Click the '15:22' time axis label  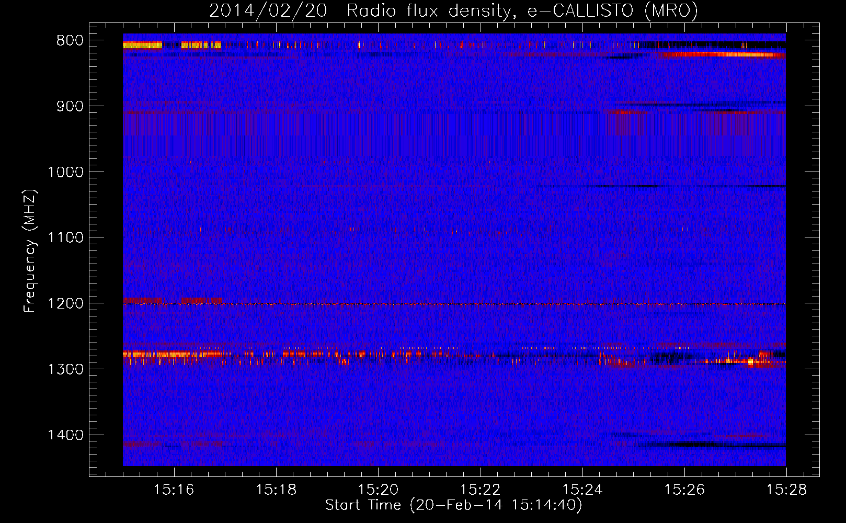(x=480, y=490)
